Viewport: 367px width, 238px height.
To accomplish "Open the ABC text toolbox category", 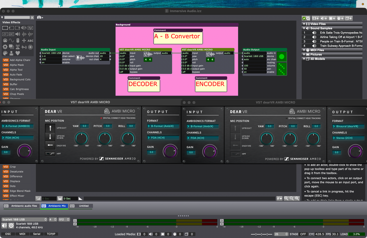I will [30, 41].
